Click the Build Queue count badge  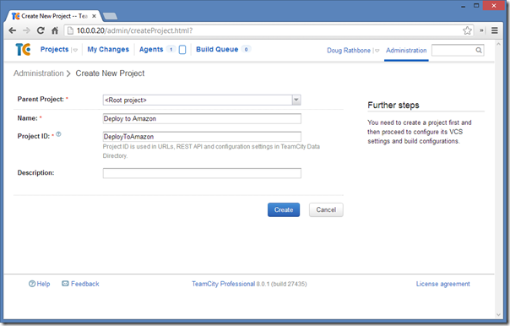click(247, 50)
